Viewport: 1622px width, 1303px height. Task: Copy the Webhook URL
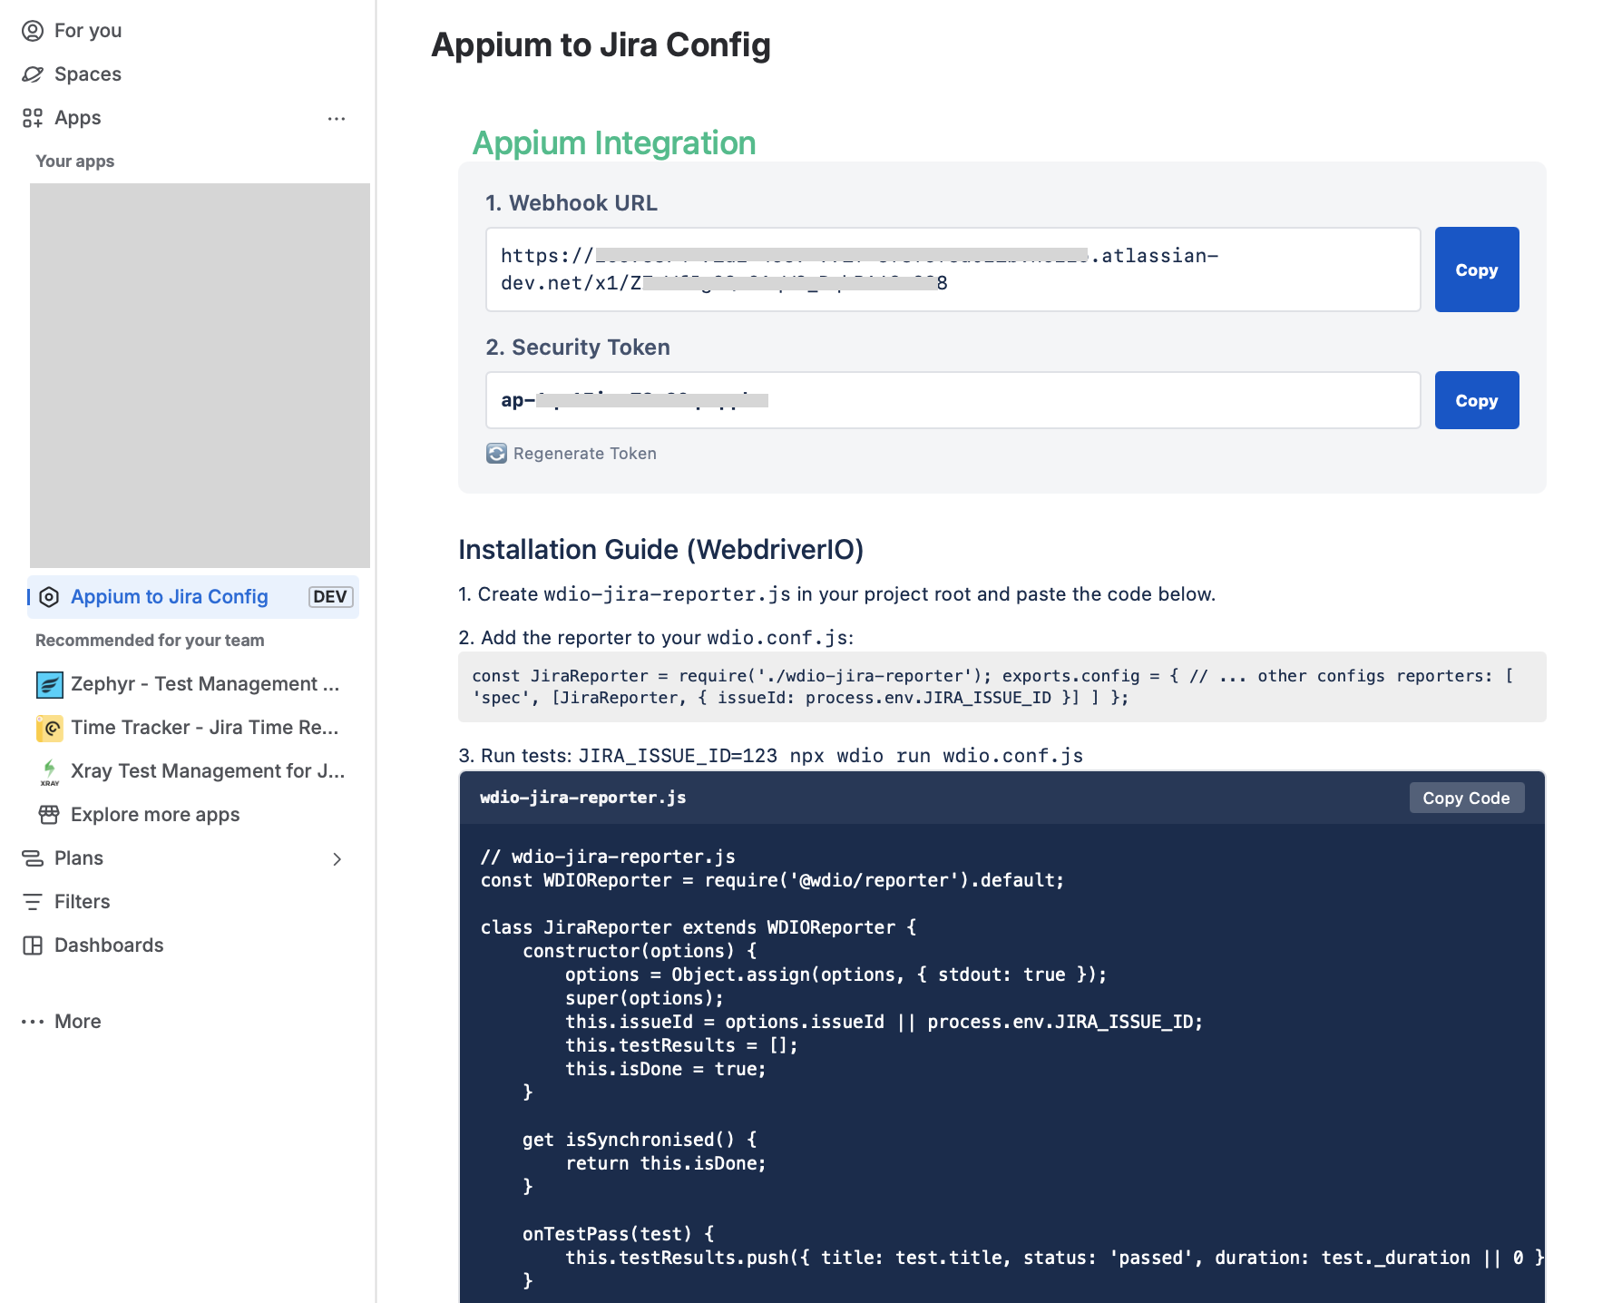[x=1475, y=269]
